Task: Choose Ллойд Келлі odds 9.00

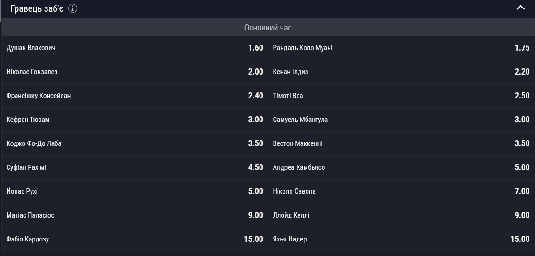Action: (x=401, y=215)
